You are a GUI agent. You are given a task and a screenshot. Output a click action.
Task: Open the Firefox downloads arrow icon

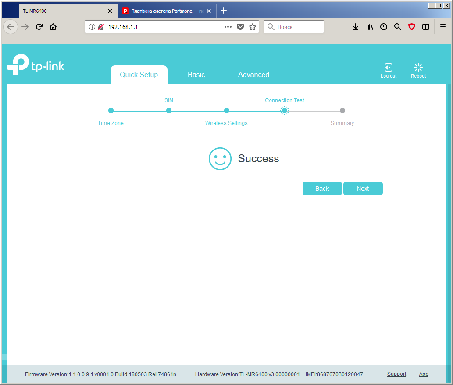coord(356,27)
